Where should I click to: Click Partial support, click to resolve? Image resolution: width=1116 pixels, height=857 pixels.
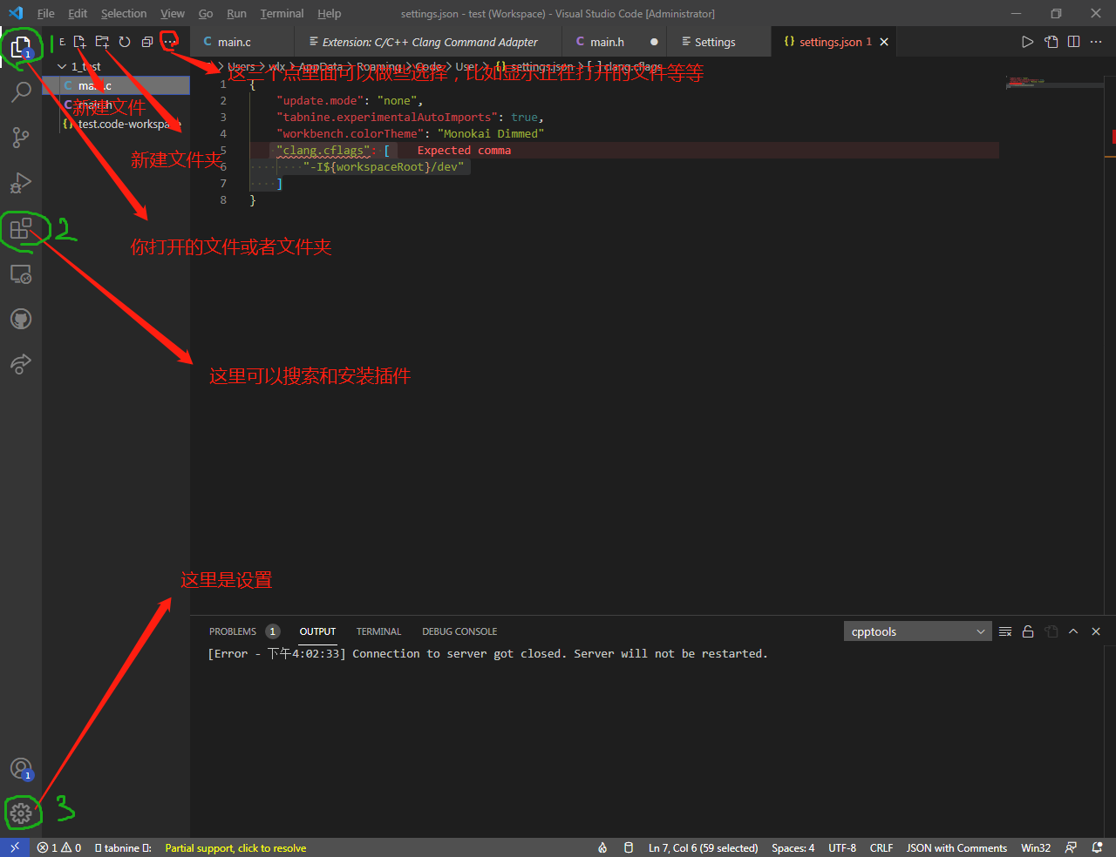[235, 847]
